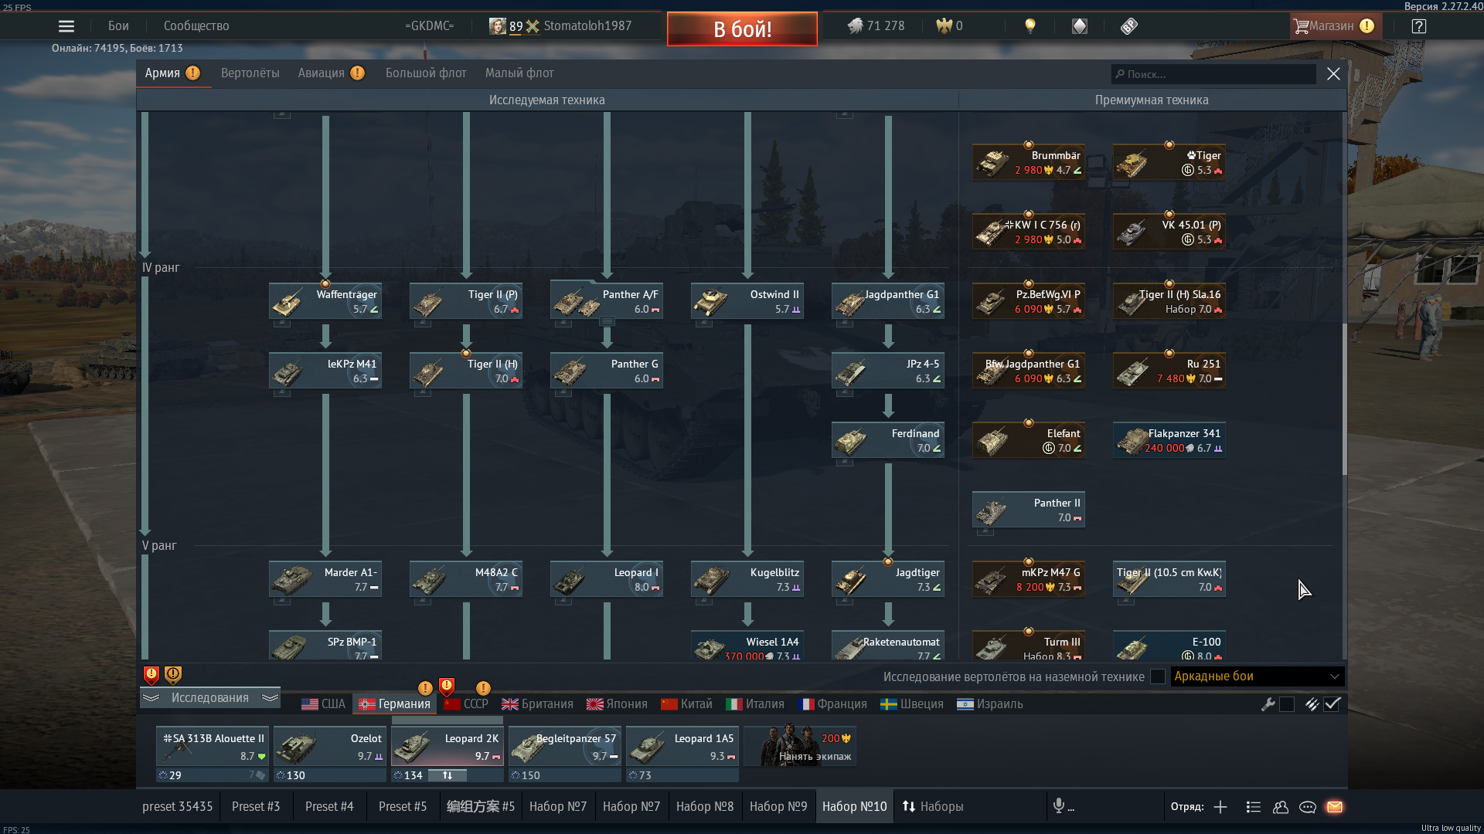Click the =GKDMC= squadron tag
This screenshot has height=834, width=1484.
point(429,26)
